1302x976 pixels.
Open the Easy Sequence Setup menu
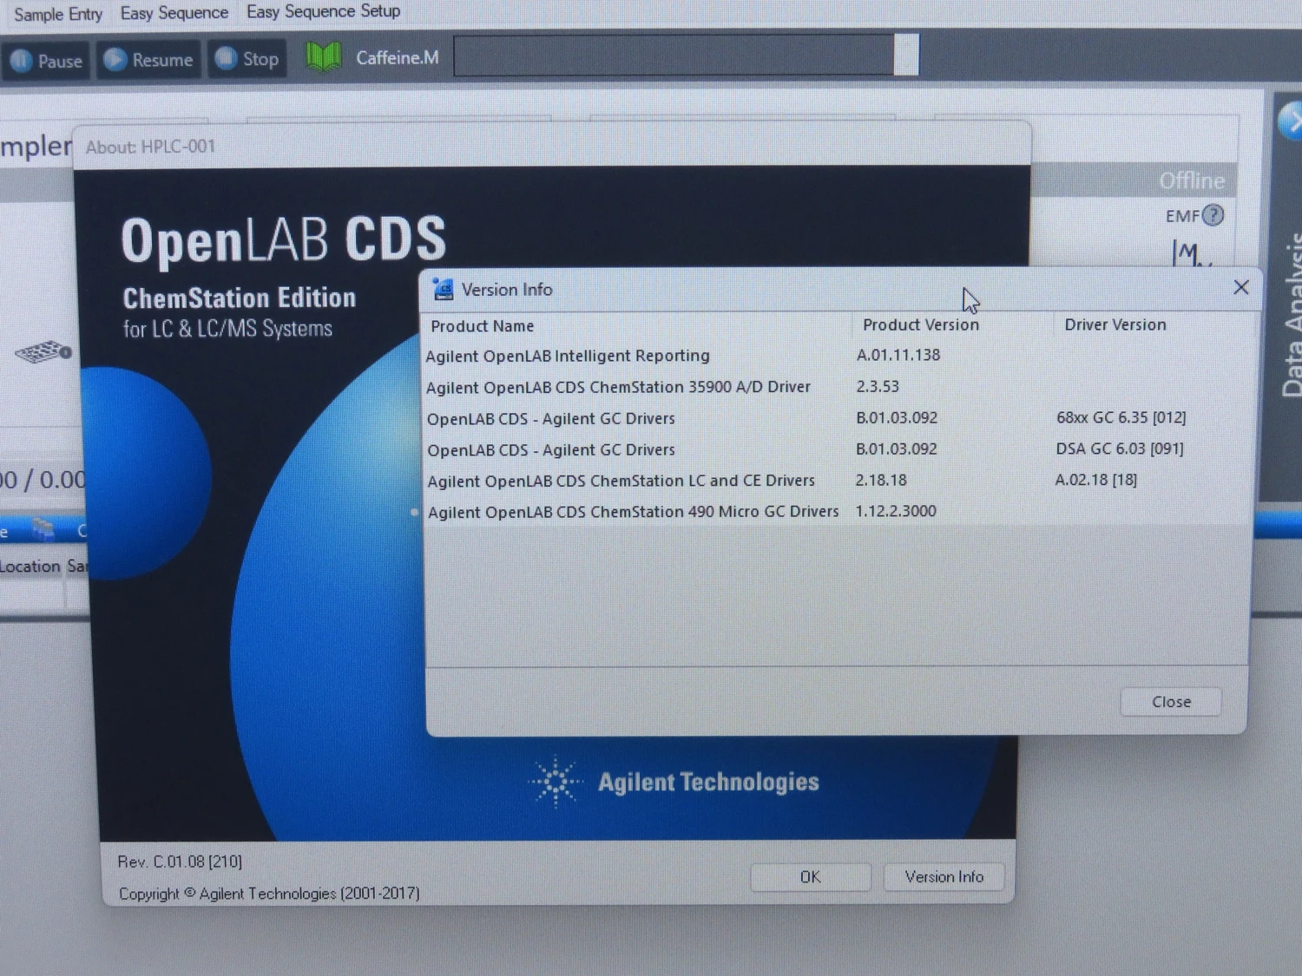323,11
